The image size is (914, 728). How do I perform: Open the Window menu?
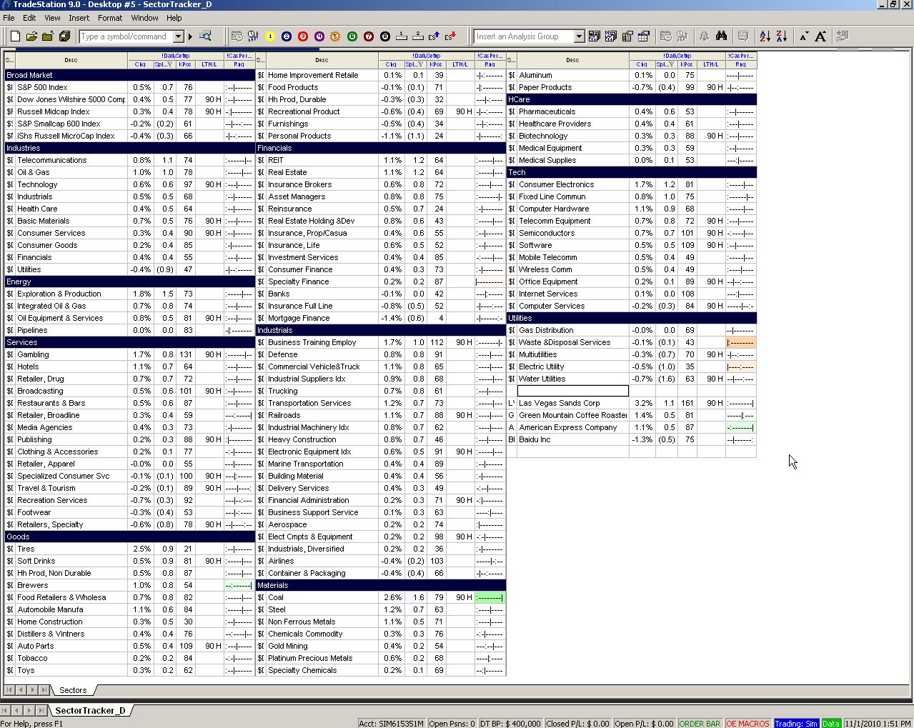click(144, 18)
